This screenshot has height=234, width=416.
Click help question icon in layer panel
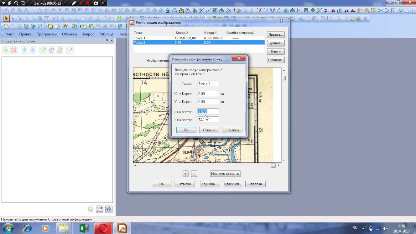(109, 209)
